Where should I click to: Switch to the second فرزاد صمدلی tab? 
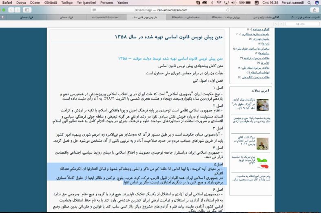[66, 17]
